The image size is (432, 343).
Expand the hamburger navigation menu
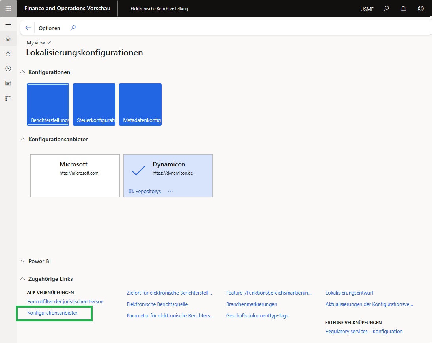click(x=8, y=24)
